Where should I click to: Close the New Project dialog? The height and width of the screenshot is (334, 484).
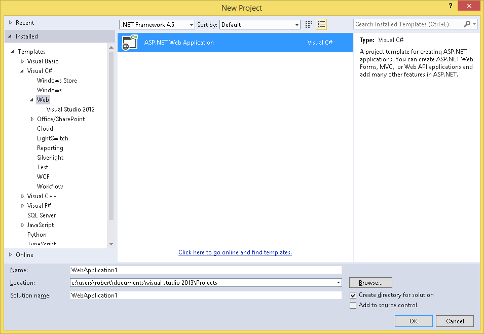469,6
